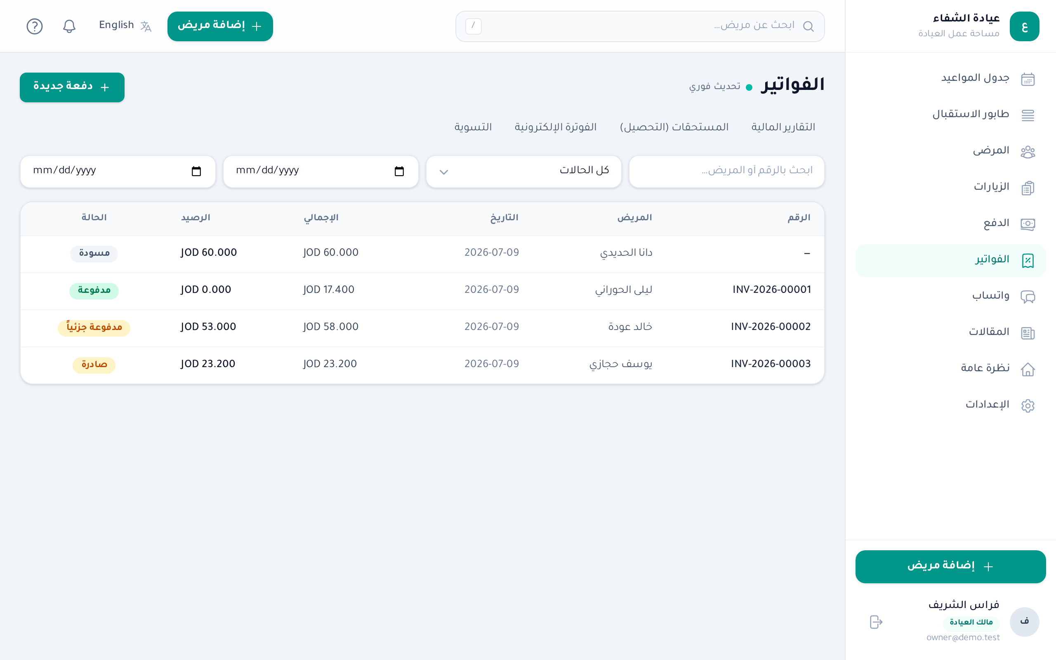Click the payment cash icon in sidebar
The height and width of the screenshot is (660, 1056).
1028,224
